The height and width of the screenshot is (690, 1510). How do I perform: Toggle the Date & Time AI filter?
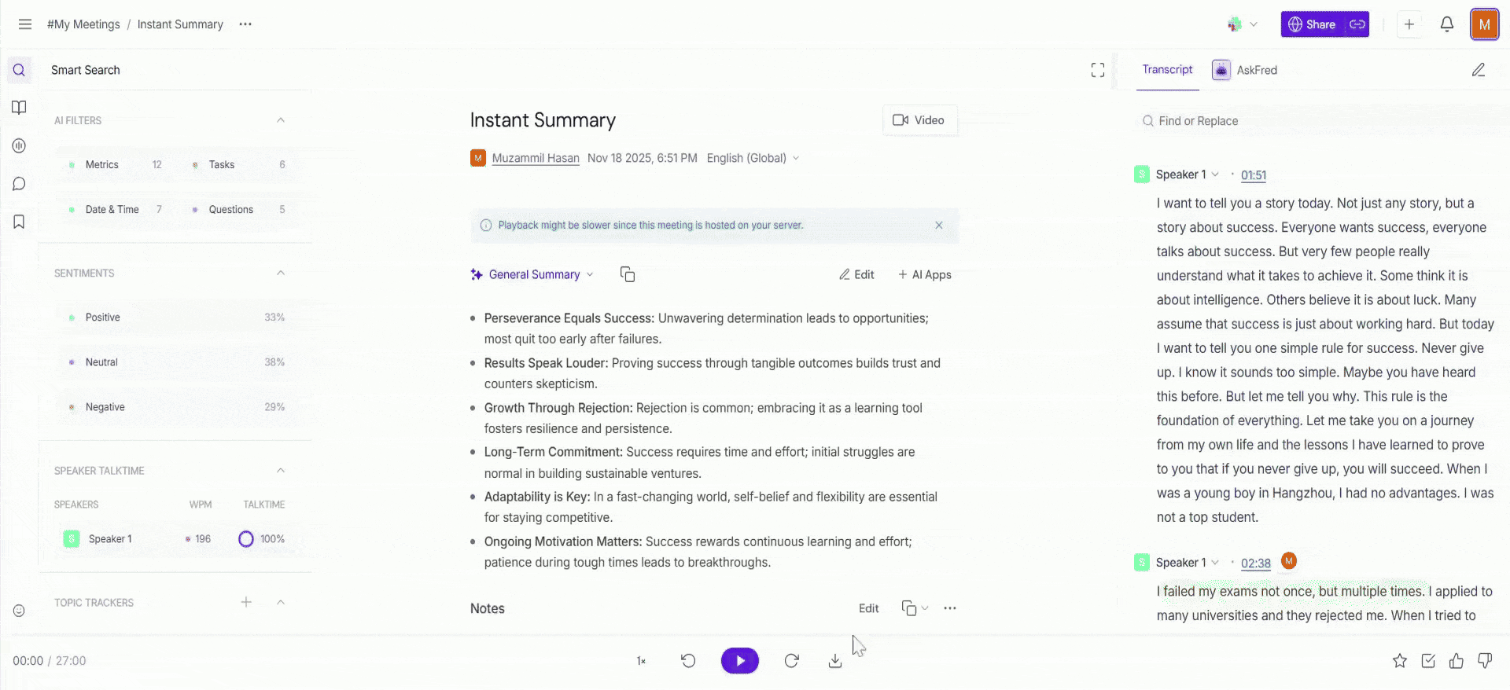point(115,210)
